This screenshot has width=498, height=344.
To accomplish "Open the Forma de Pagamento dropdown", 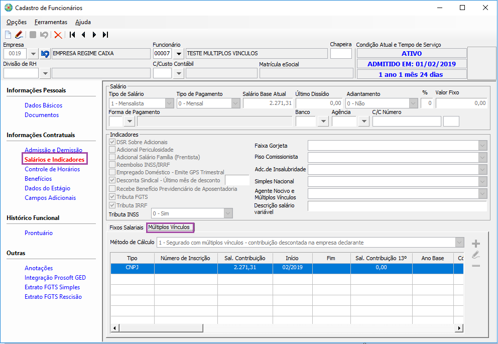I will [130, 122].
